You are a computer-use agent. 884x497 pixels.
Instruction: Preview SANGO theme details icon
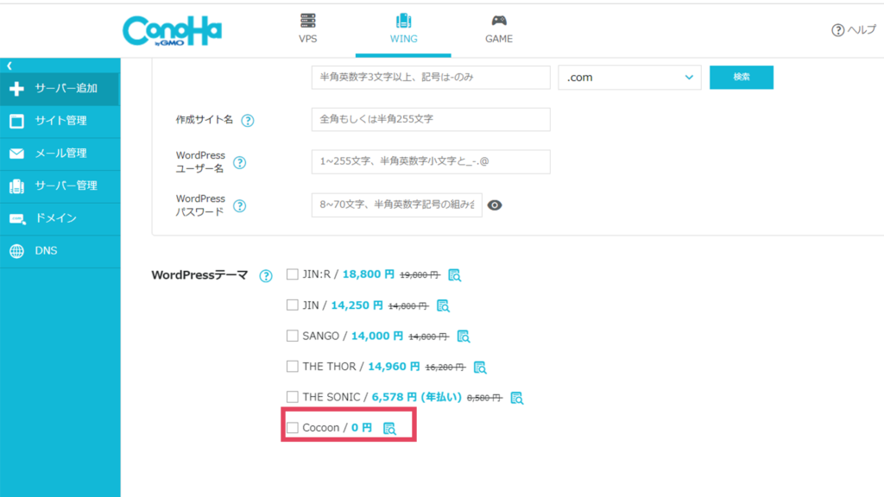pyautogui.click(x=464, y=337)
